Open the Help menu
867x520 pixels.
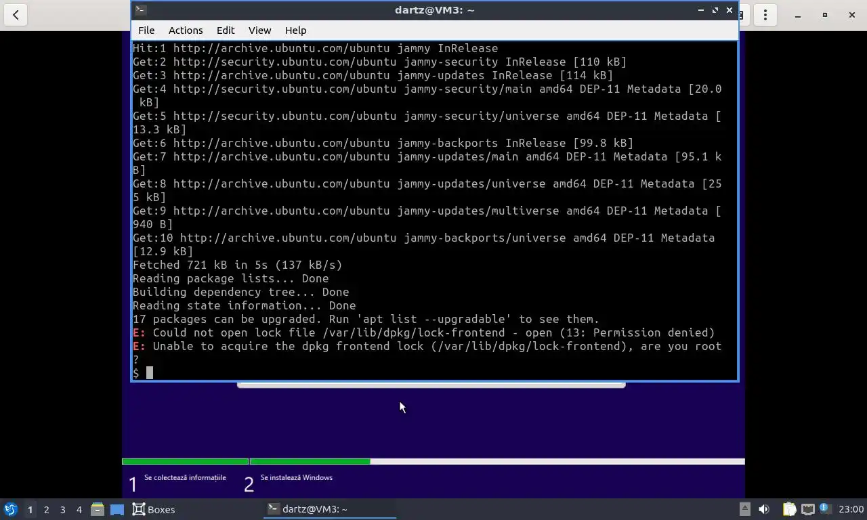[295, 30]
